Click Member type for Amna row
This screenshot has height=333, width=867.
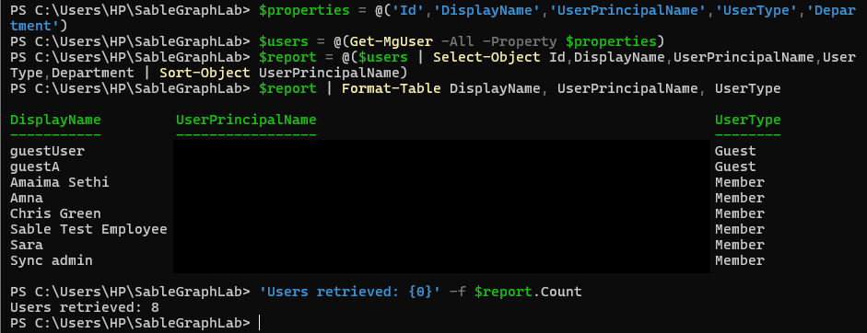pos(739,198)
